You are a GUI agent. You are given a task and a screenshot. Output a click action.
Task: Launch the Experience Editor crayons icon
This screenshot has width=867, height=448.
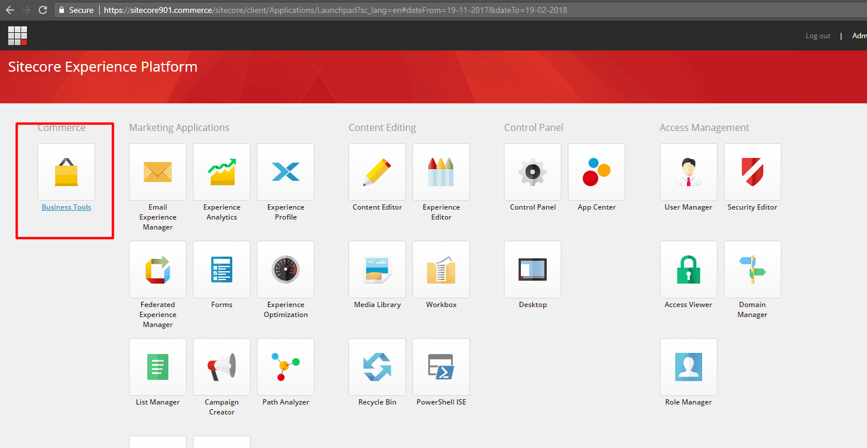[441, 172]
